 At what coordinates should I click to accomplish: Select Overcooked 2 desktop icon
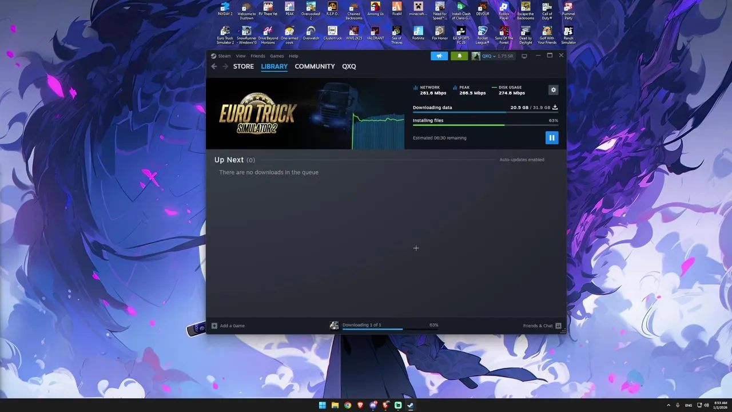[x=311, y=10]
